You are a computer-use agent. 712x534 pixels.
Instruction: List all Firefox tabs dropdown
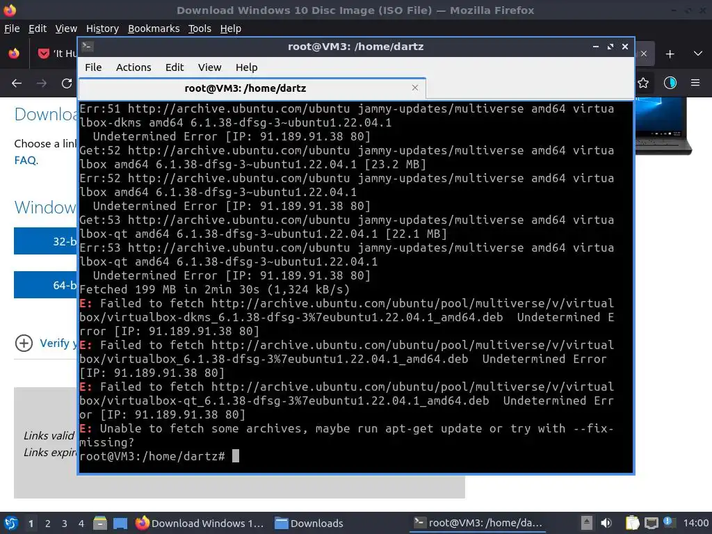coord(698,54)
